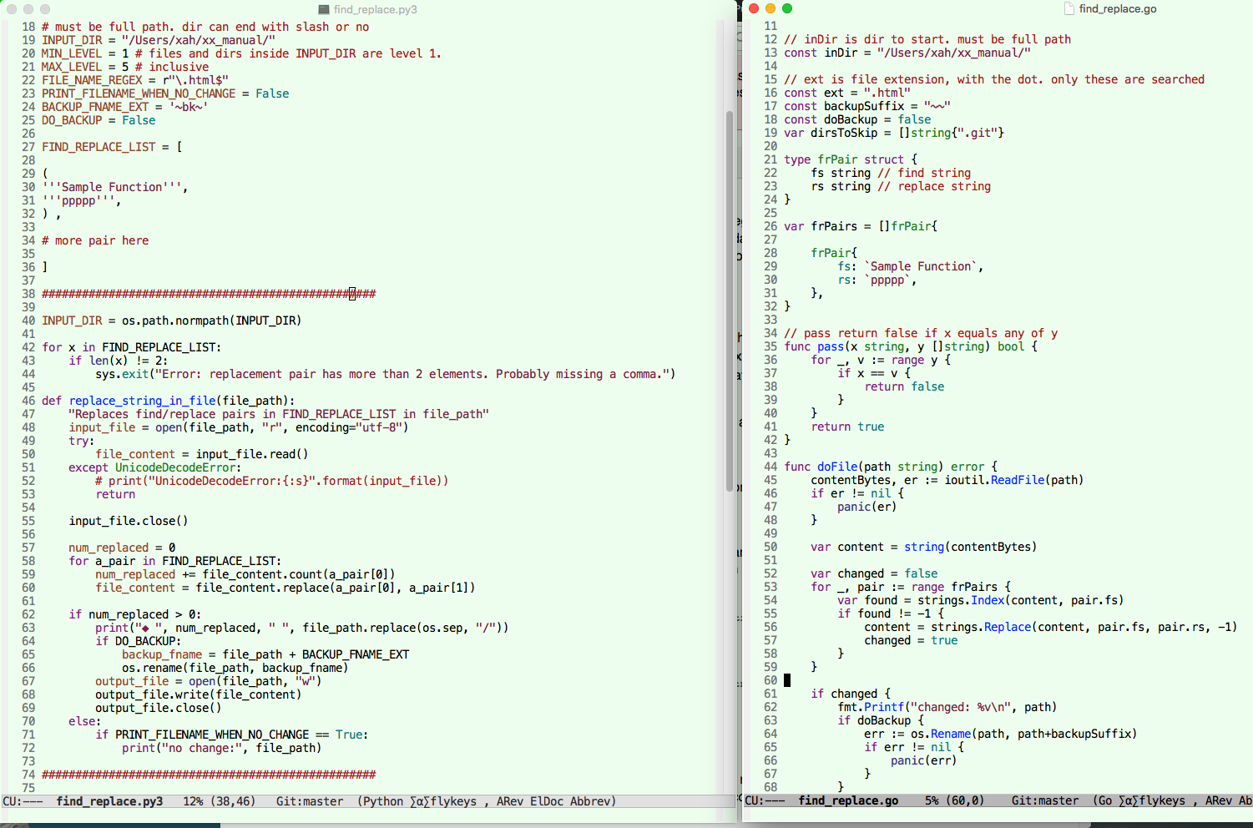Click replace_string_in_file function name
The width and height of the screenshot is (1253, 828).
(x=142, y=401)
